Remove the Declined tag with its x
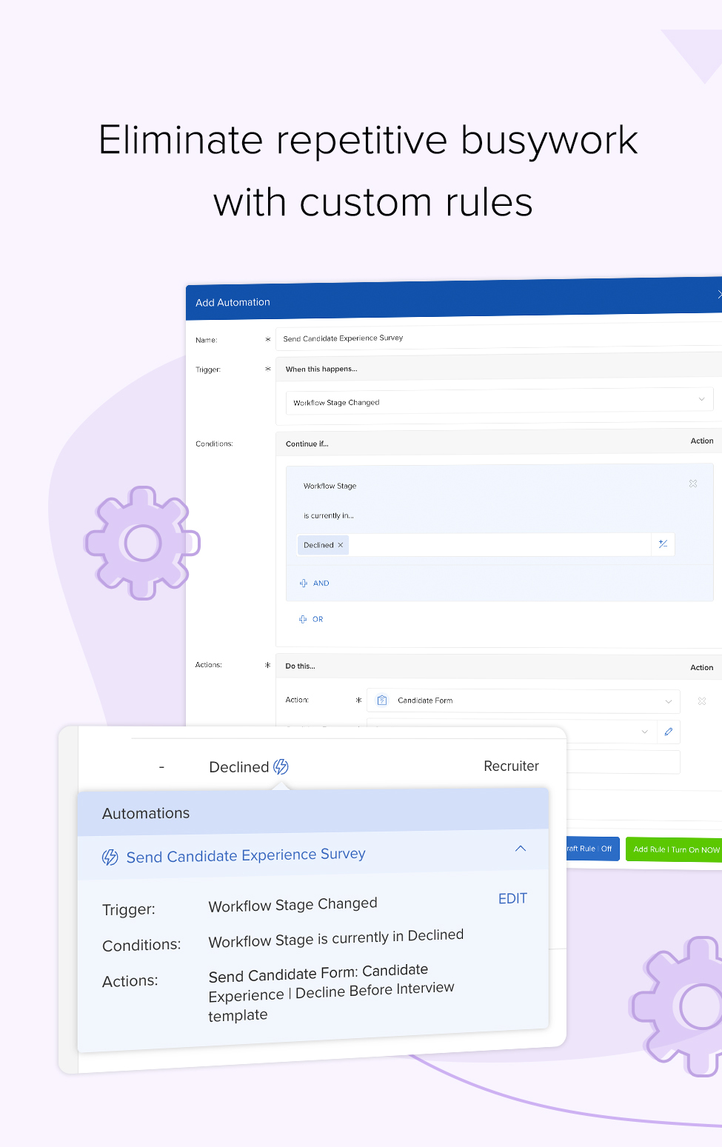This screenshot has height=1147, width=722. click(341, 544)
